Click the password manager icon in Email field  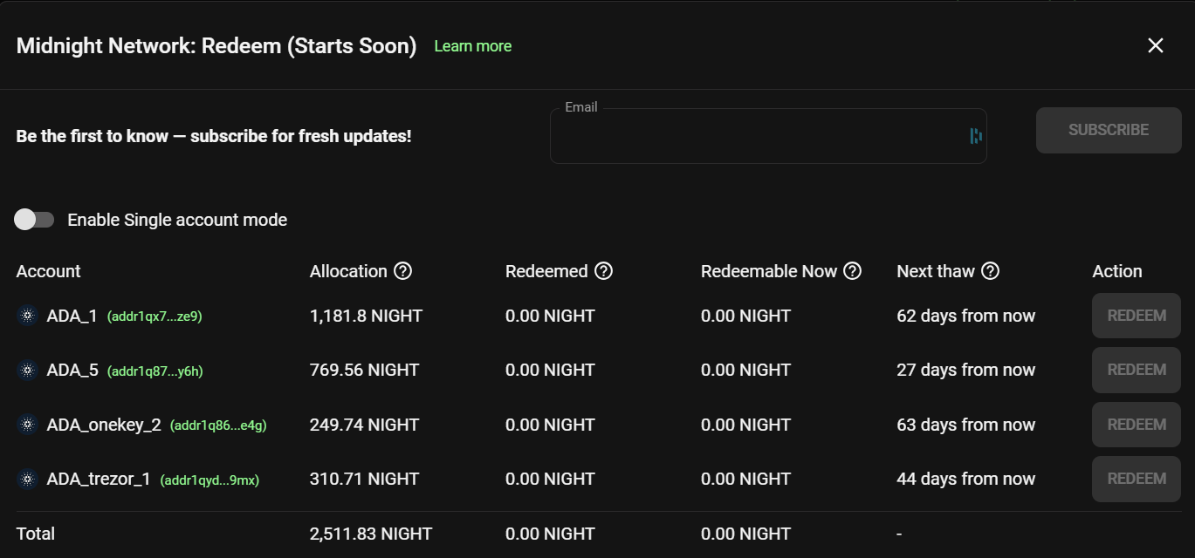[x=976, y=135]
